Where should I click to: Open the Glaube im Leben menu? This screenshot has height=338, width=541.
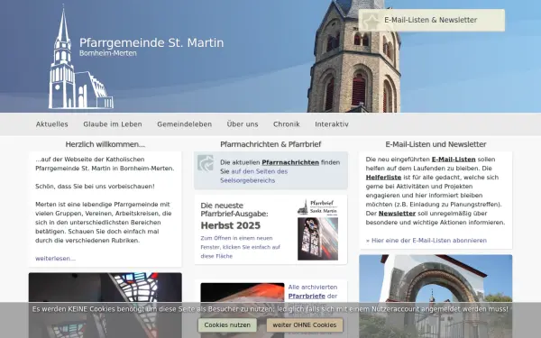pyautogui.click(x=113, y=124)
